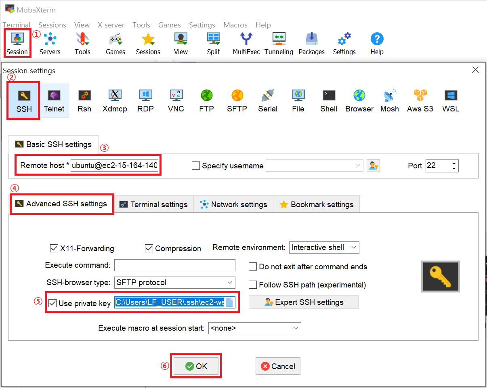
Task: Select the WSL session type
Action: coord(451,101)
